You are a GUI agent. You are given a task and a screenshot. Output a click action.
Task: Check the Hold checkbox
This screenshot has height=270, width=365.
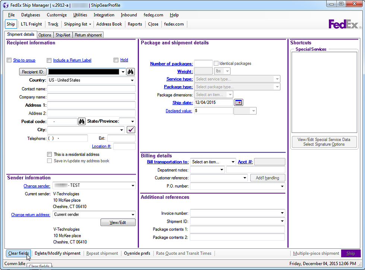(116, 60)
